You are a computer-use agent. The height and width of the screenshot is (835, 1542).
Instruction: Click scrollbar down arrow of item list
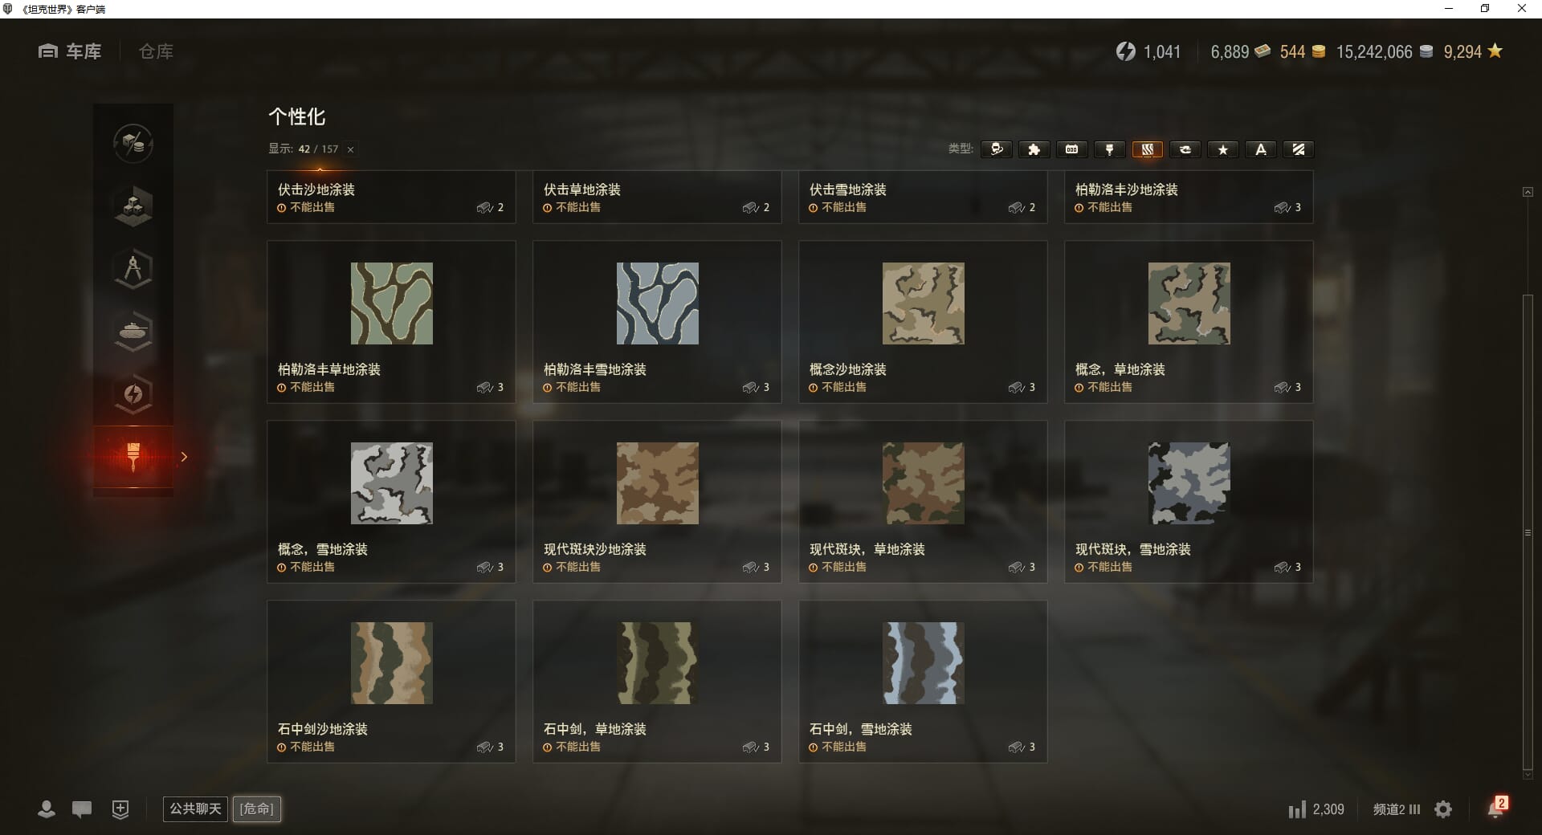tap(1528, 775)
